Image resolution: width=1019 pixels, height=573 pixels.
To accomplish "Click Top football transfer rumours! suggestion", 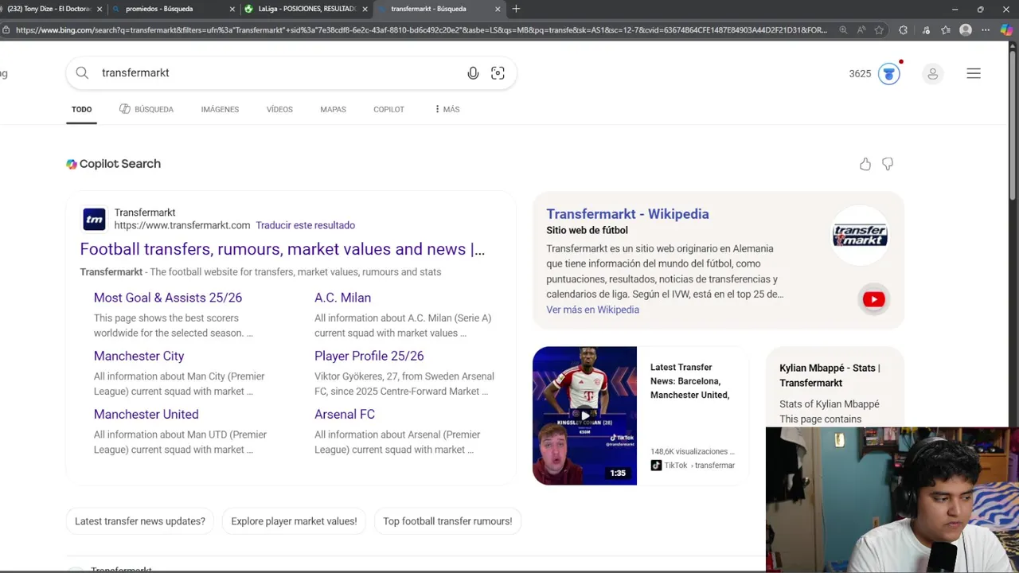I will [447, 521].
